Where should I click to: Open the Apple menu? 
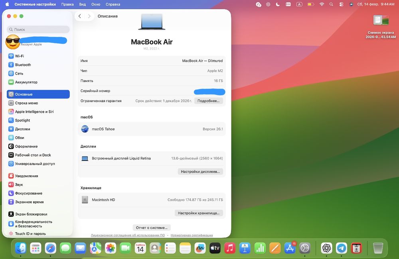point(7,4)
